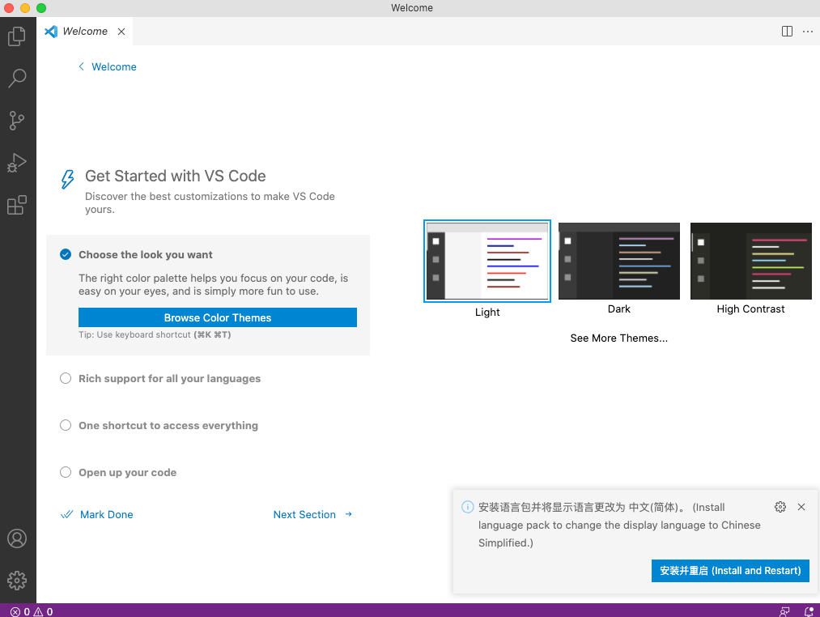Viewport: 820px width, 617px height.
Task: Open the Run and Debug view
Action: click(17, 163)
